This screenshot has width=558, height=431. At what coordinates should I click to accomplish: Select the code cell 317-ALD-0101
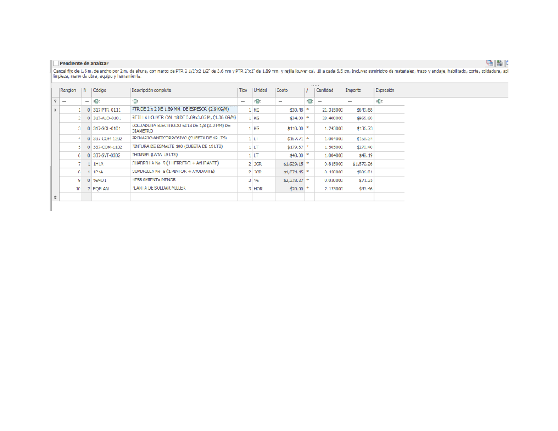pos(110,118)
